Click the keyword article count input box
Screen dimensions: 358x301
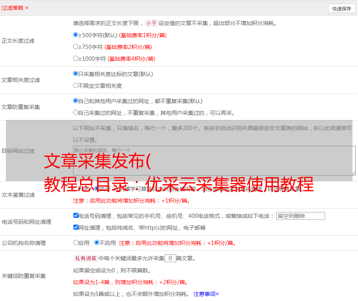(170, 258)
